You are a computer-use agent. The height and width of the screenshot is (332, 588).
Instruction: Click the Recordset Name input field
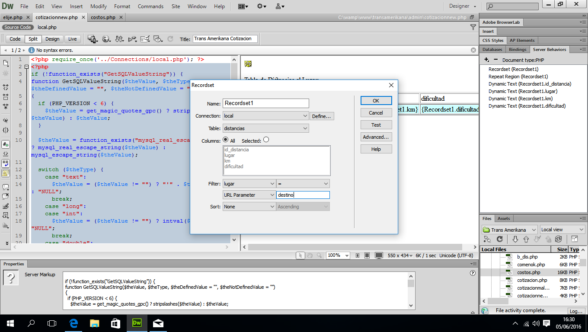pos(265,103)
